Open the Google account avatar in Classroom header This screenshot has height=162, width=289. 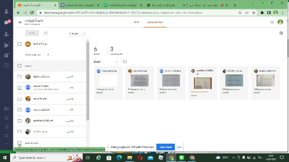click(280, 22)
